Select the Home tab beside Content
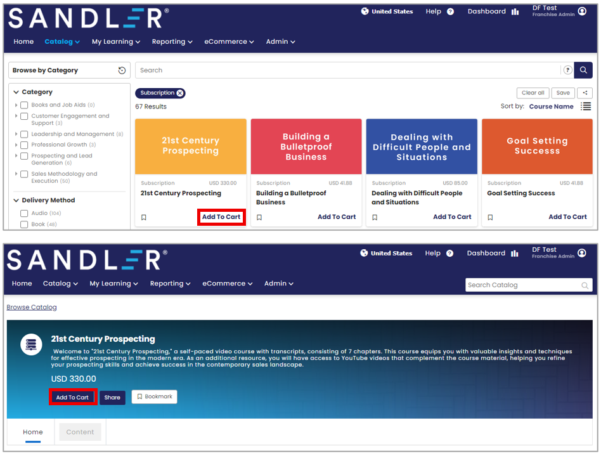This screenshot has width=601, height=456. 33,432
